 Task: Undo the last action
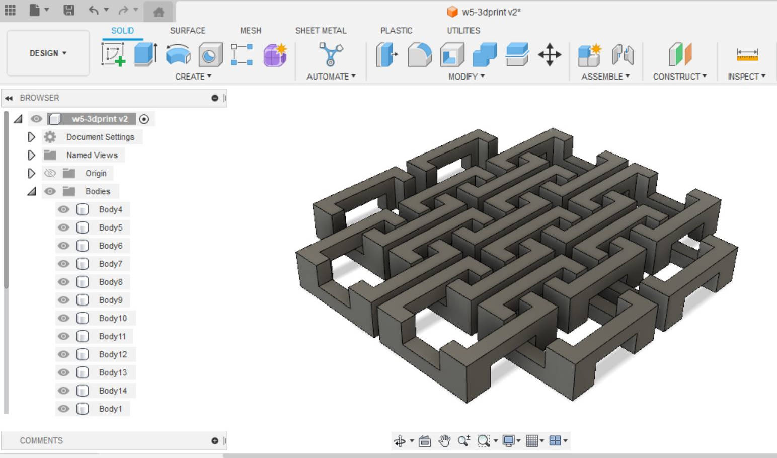point(94,10)
